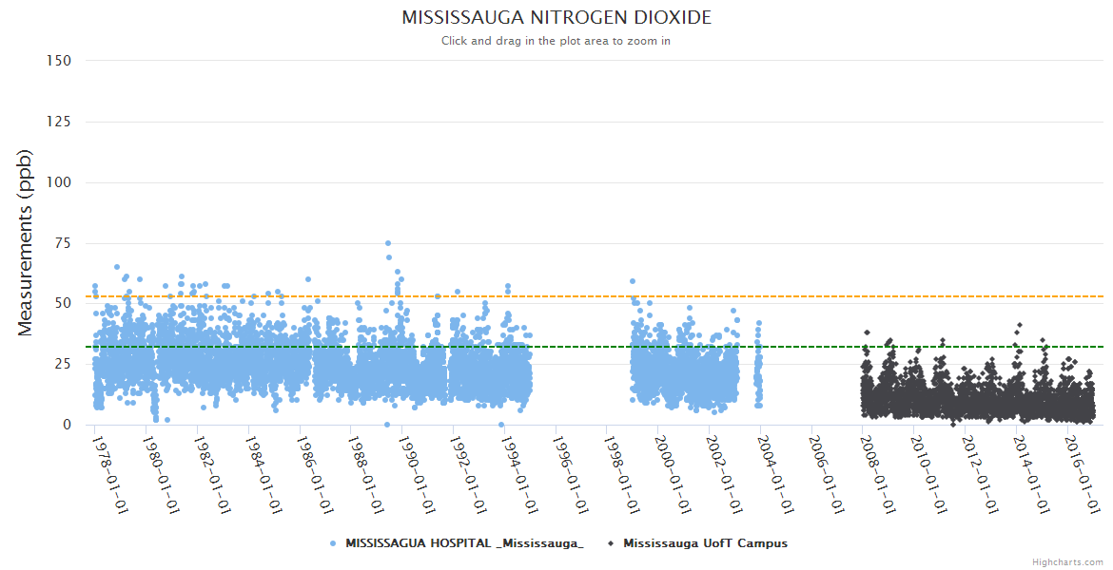
Task: Click the green dashed threshold line
Action: click(571, 347)
